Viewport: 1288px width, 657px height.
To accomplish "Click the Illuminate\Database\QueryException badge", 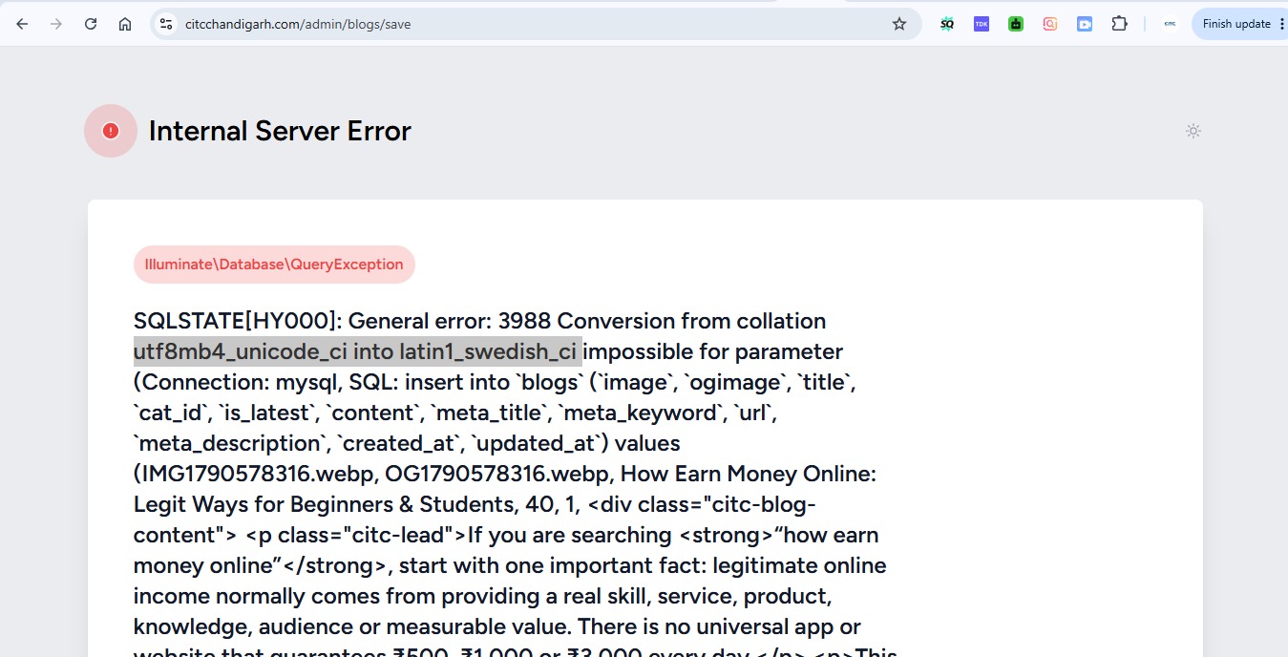I will tap(274, 265).
